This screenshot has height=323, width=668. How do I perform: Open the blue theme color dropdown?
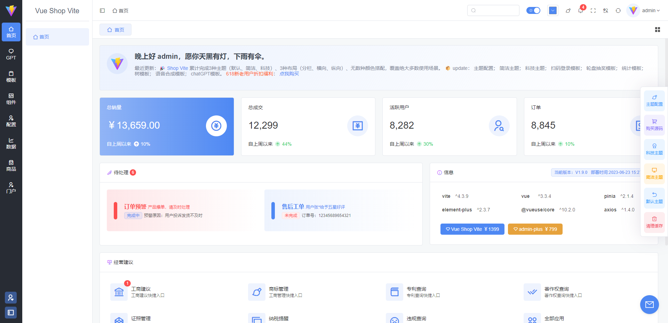click(552, 10)
